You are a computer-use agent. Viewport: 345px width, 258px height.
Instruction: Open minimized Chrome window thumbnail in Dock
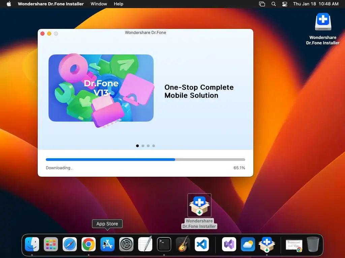pyautogui.click(x=294, y=245)
